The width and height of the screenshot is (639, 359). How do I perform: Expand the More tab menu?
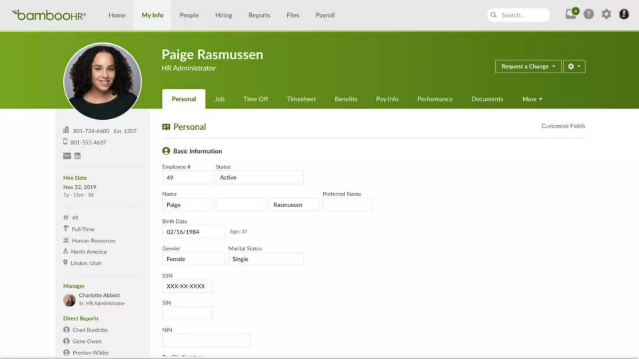532,99
